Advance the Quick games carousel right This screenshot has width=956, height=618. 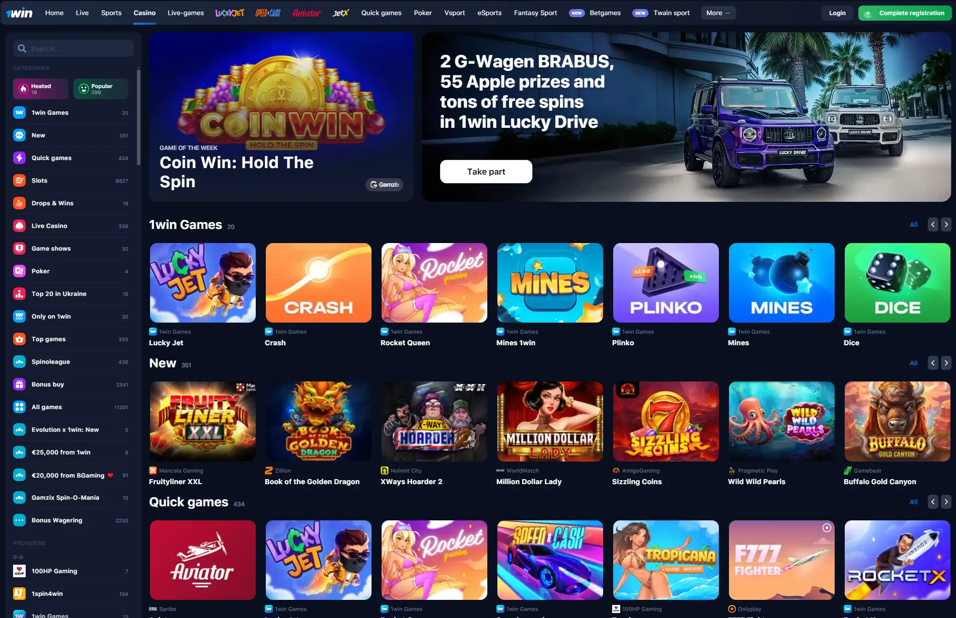946,502
